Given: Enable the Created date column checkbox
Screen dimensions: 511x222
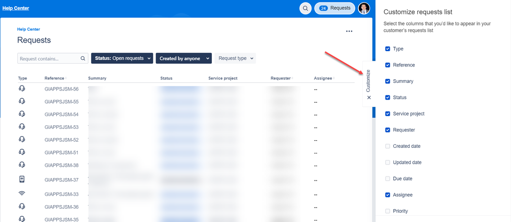Looking at the screenshot, I should click(x=388, y=146).
